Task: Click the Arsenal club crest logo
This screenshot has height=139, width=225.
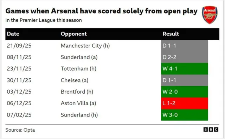Action: click(x=210, y=15)
